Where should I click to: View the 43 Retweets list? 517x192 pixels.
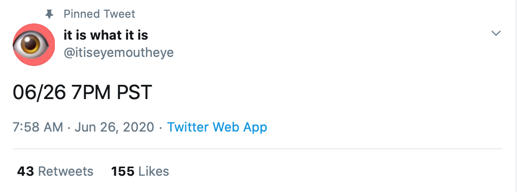coord(55,171)
